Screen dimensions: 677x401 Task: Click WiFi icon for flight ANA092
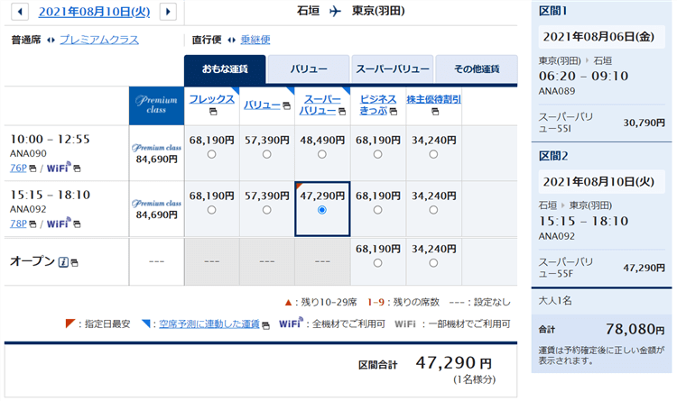pos(60,223)
